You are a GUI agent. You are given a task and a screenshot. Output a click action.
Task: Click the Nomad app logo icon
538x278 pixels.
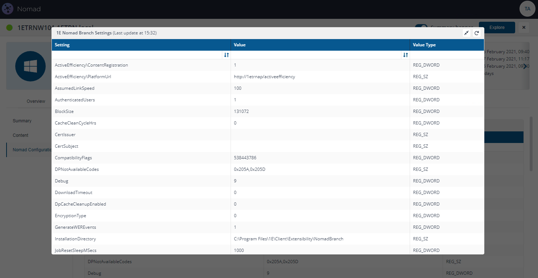(8, 9)
